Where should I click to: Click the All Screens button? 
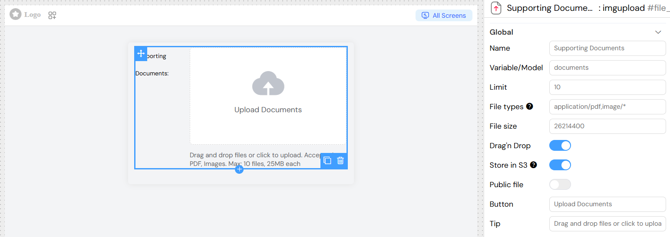[444, 16]
